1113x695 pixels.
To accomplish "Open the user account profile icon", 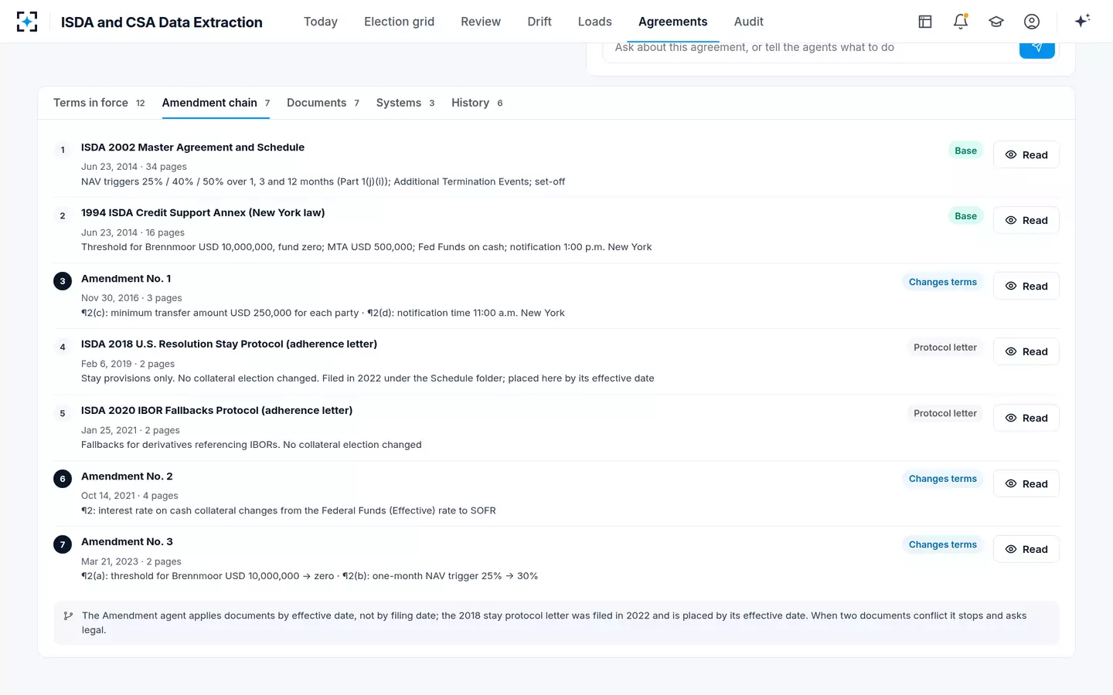I will tap(1032, 22).
